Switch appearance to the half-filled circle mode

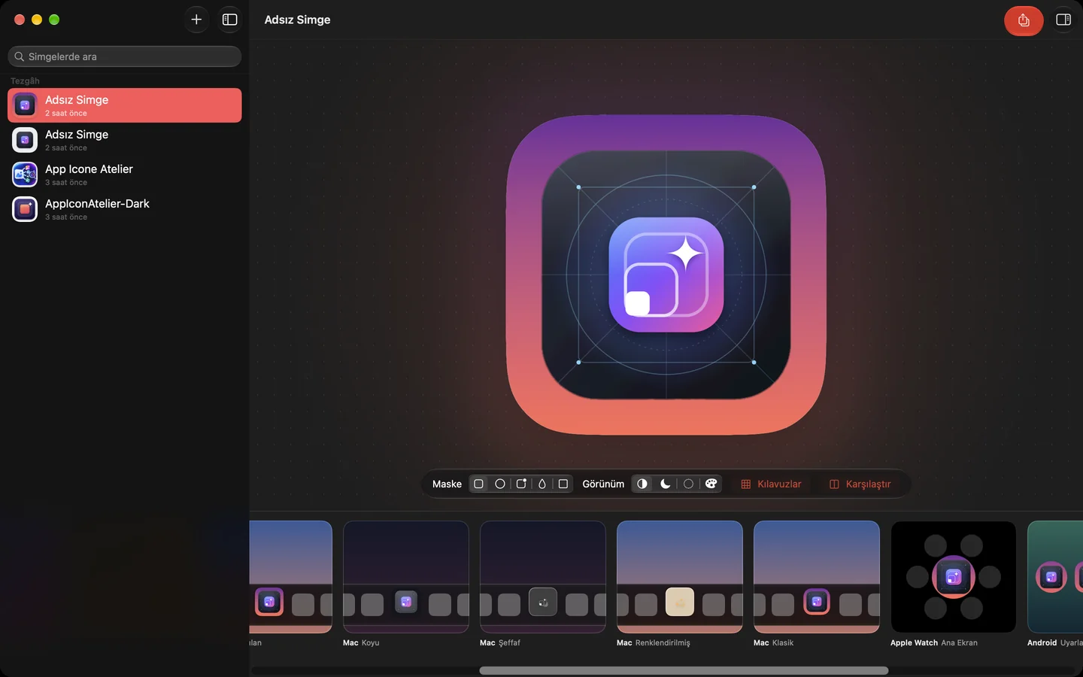point(642,484)
